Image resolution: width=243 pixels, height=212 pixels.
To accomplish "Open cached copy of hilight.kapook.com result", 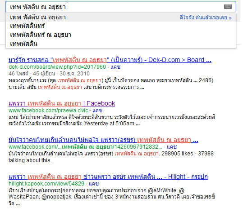I will (94, 184).
